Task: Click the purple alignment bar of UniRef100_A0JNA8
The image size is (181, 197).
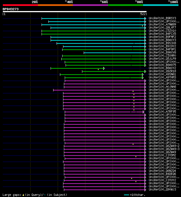Action: click(104, 87)
